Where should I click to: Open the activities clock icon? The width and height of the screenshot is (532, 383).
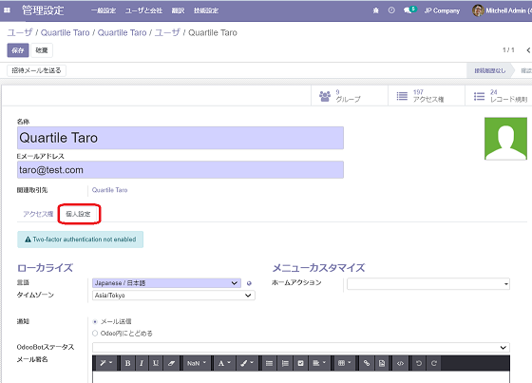click(x=391, y=10)
